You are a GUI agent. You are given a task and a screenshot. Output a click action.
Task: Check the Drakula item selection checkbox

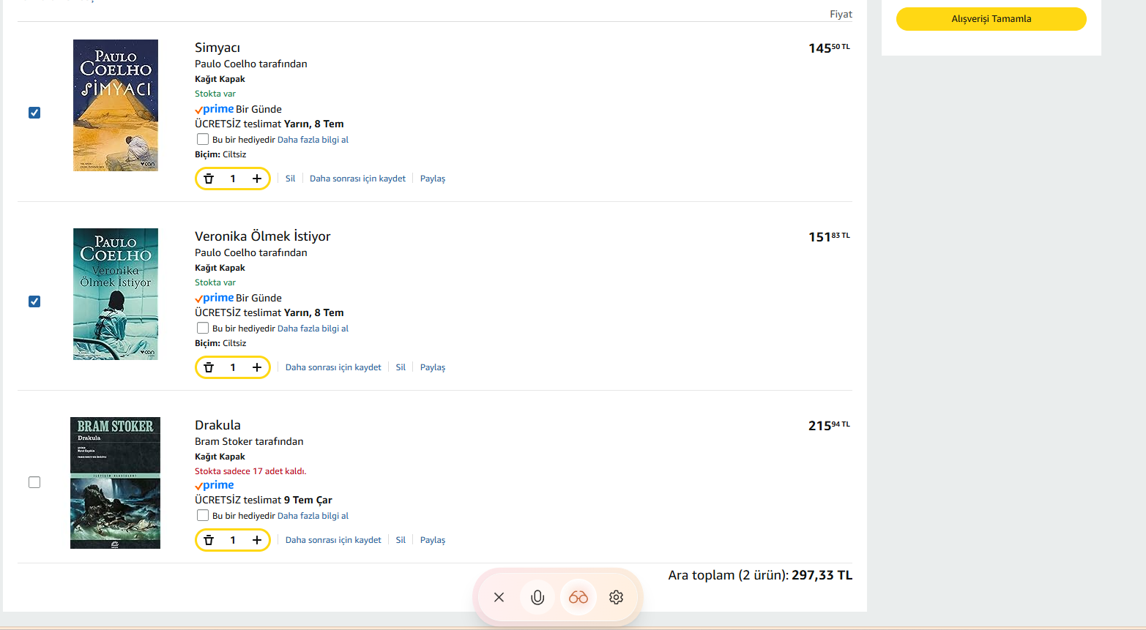point(34,482)
